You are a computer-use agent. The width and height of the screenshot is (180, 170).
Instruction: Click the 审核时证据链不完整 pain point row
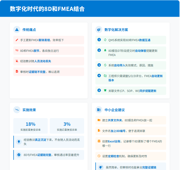click(49, 72)
